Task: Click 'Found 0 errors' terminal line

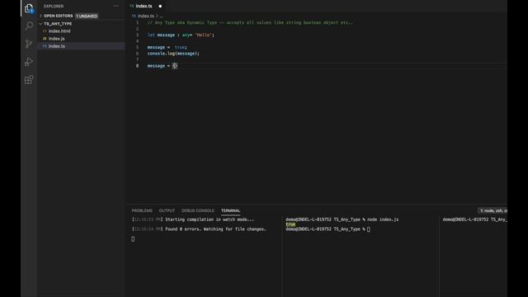Action: pyautogui.click(x=199, y=229)
